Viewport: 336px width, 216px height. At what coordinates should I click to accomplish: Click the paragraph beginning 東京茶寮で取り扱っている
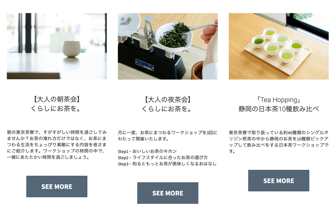[279, 142]
